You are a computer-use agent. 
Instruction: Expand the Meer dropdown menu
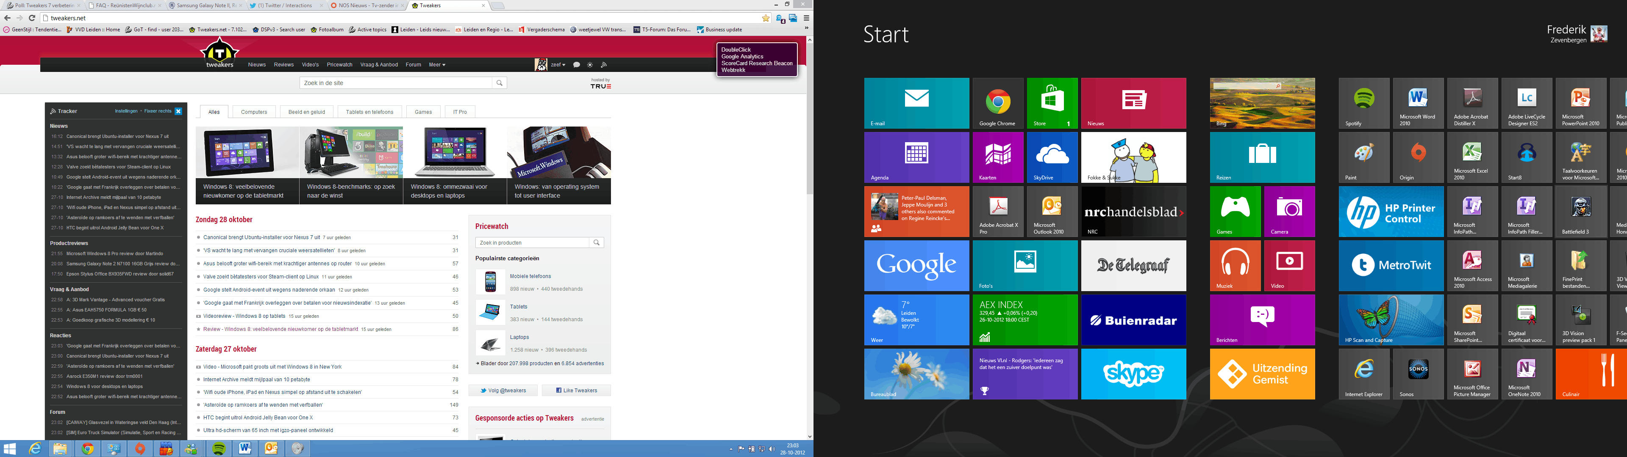tap(437, 65)
